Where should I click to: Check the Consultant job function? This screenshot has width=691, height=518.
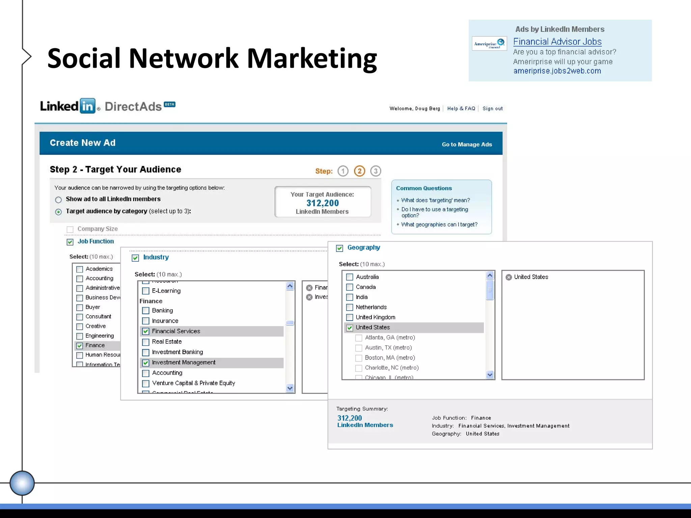pyautogui.click(x=80, y=317)
